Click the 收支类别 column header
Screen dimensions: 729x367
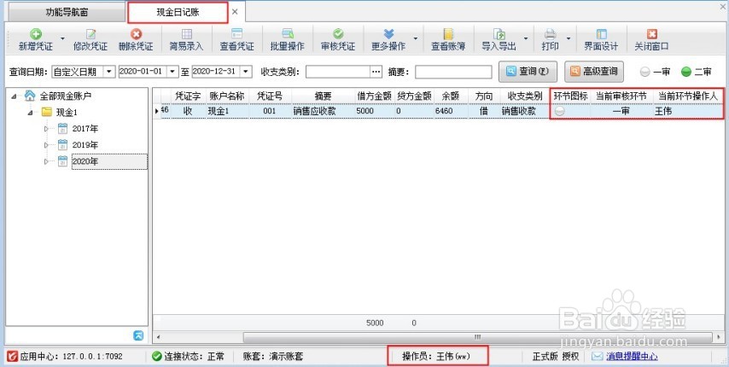[525, 96]
